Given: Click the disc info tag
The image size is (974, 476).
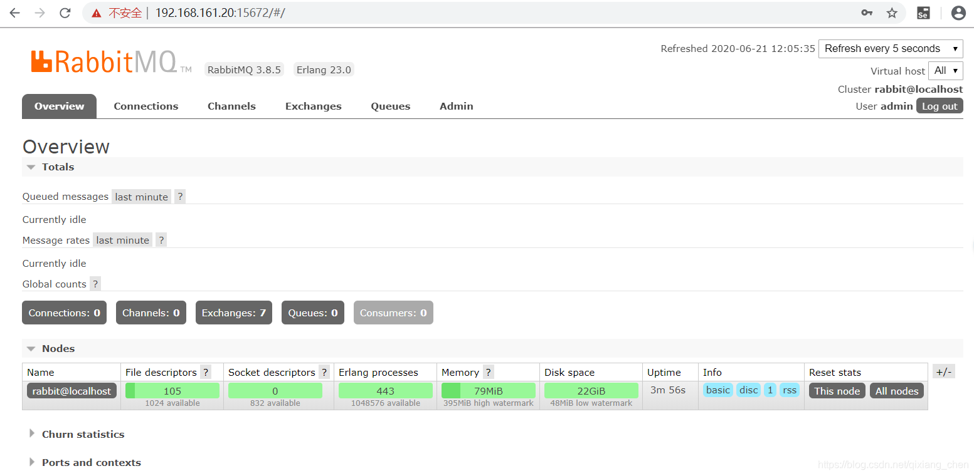Looking at the screenshot, I should [x=749, y=390].
